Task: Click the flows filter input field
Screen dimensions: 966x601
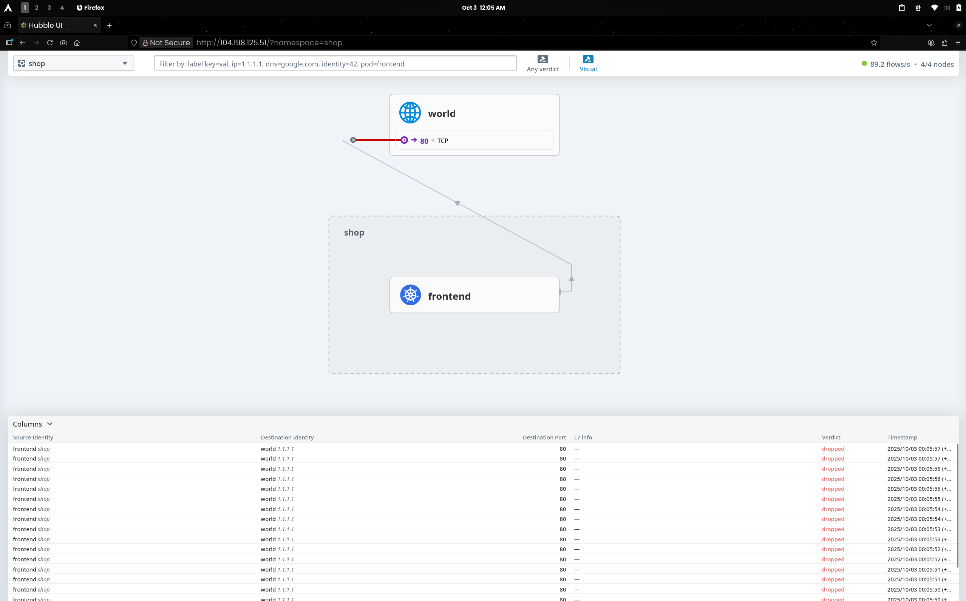Action: (x=335, y=63)
